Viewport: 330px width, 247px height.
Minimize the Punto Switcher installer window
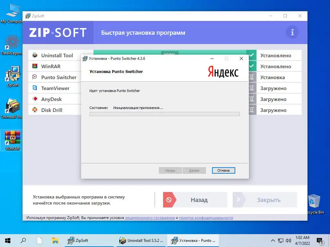point(212,59)
